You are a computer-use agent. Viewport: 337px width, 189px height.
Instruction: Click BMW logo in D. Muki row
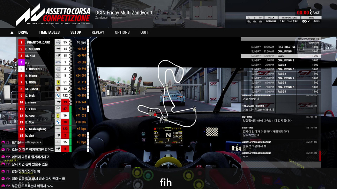pos(58,96)
